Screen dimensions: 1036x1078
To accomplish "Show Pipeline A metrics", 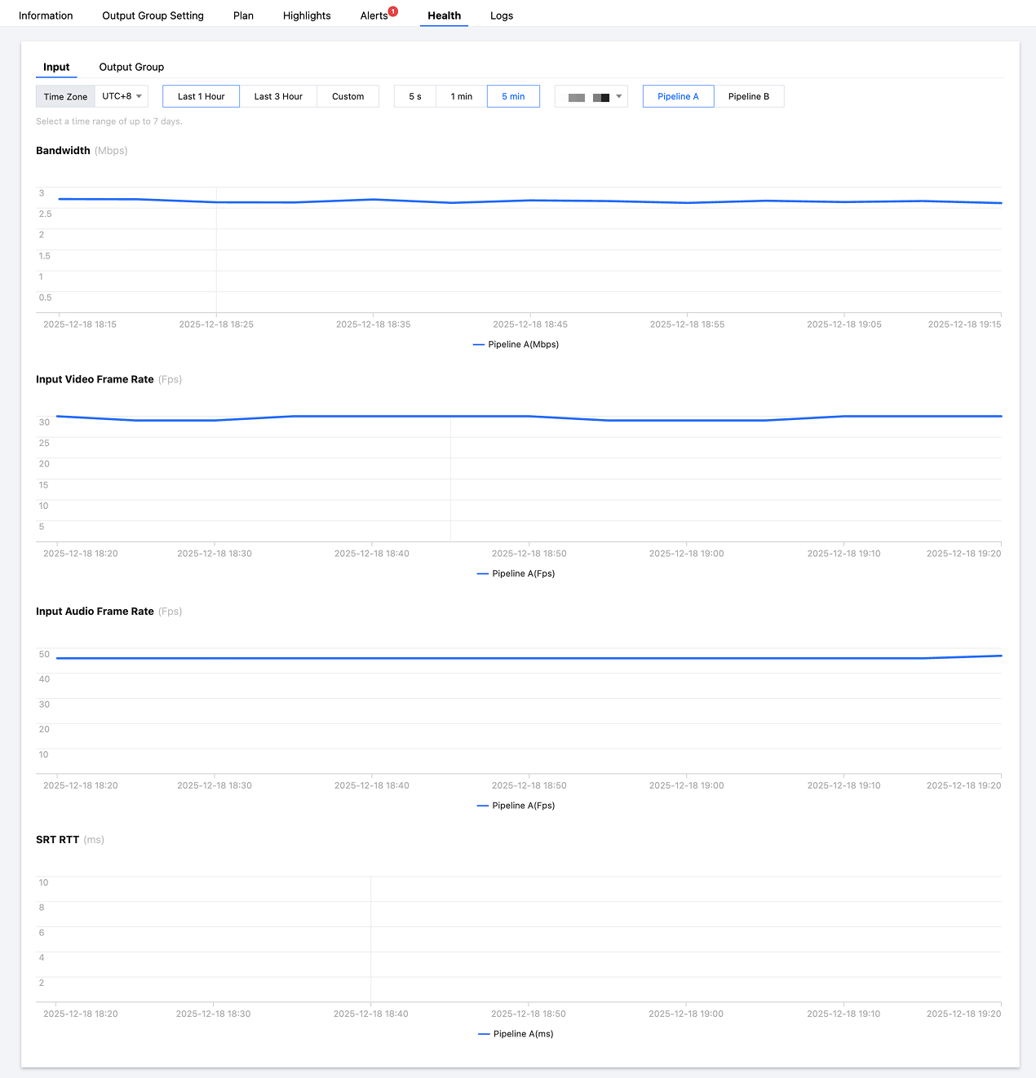I will coord(678,96).
